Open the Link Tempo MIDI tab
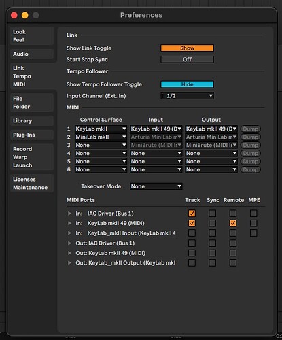 33,76
